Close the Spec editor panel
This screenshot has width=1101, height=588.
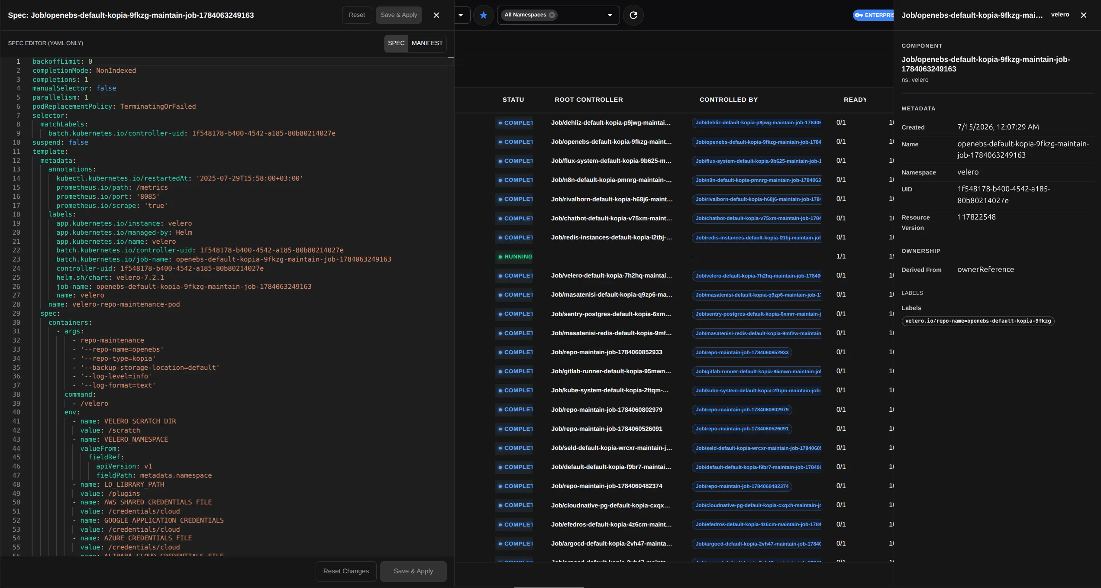436,15
